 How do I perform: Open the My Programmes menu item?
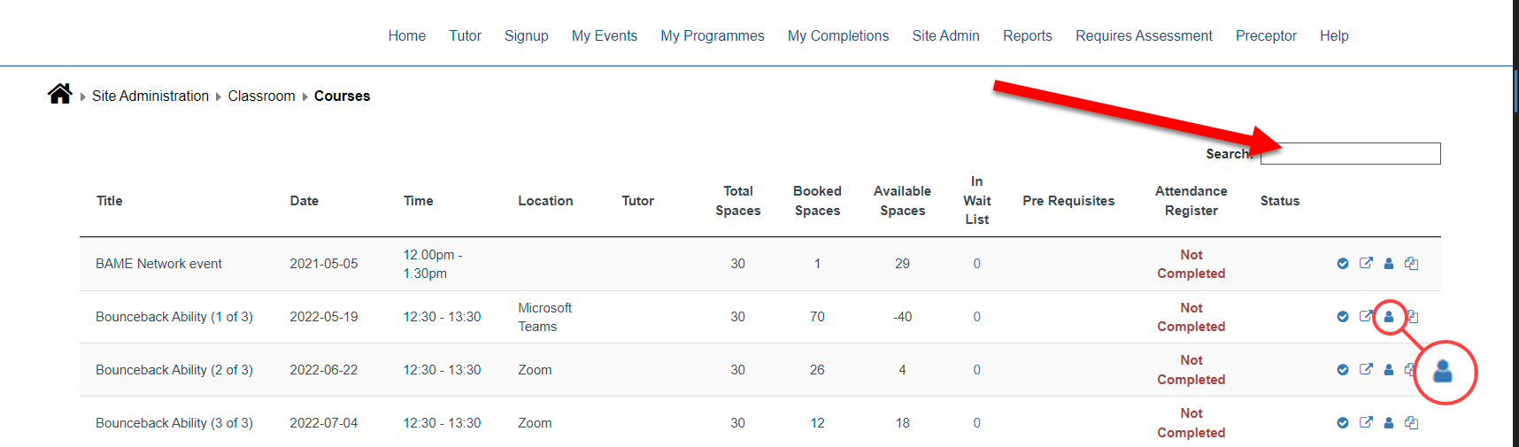[712, 35]
